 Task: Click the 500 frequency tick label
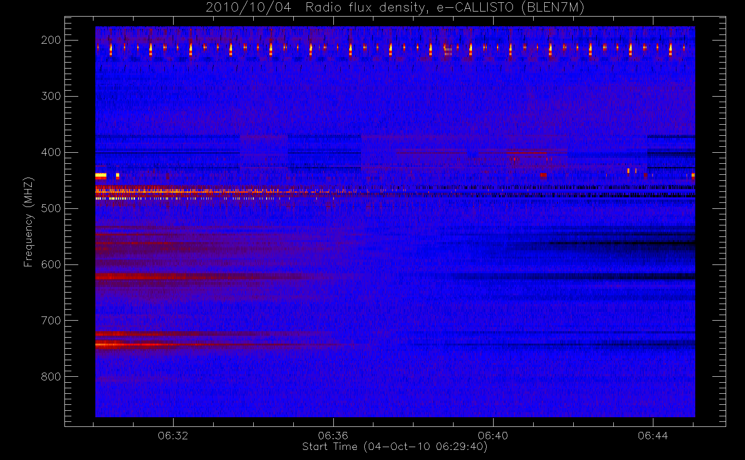coord(51,208)
